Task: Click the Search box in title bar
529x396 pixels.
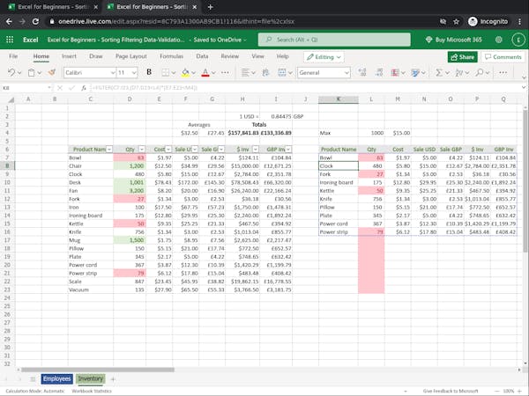Action: pos(335,40)
